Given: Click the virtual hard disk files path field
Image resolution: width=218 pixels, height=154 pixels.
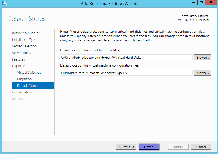Looking at the screenshot, I should coord(126,57).
